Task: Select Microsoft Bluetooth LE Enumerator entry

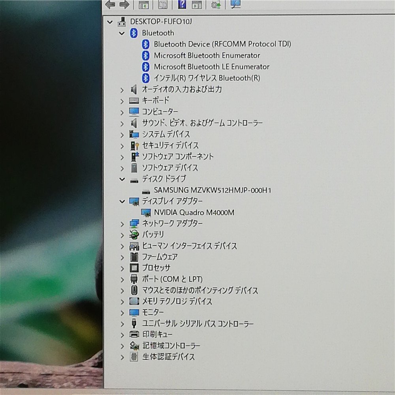Action: [212, 67]
